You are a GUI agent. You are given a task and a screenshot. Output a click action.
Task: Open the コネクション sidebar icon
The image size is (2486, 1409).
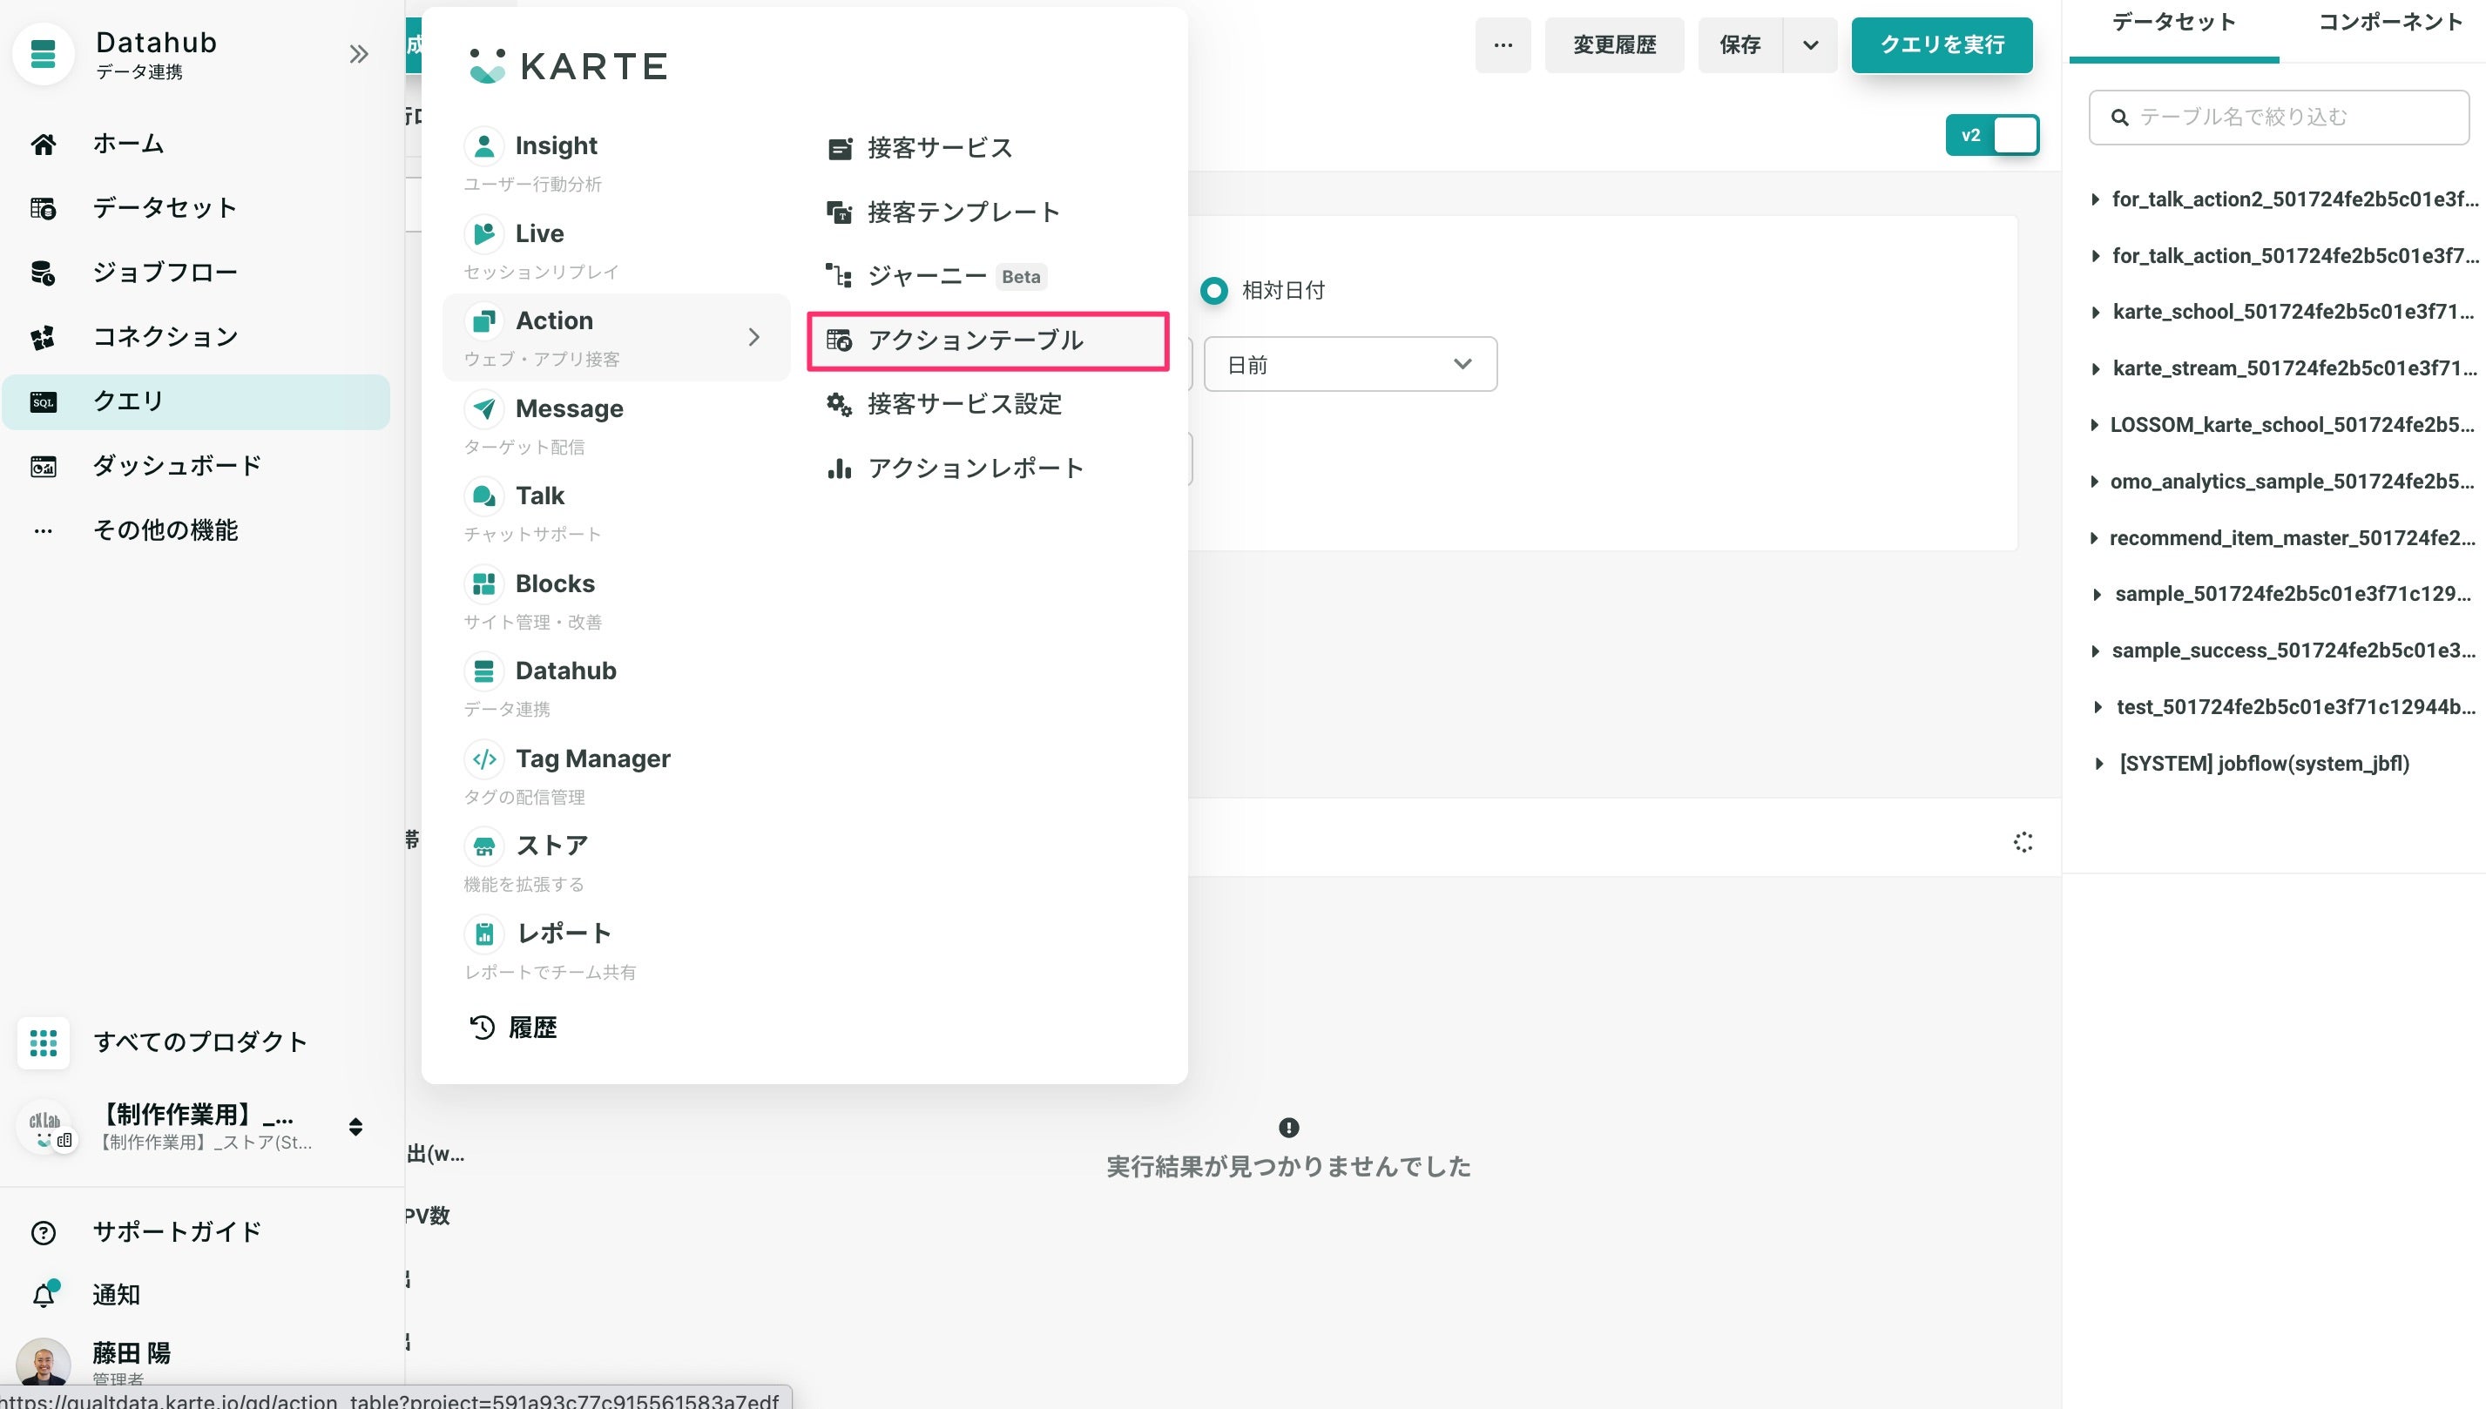tap(43, 338)
